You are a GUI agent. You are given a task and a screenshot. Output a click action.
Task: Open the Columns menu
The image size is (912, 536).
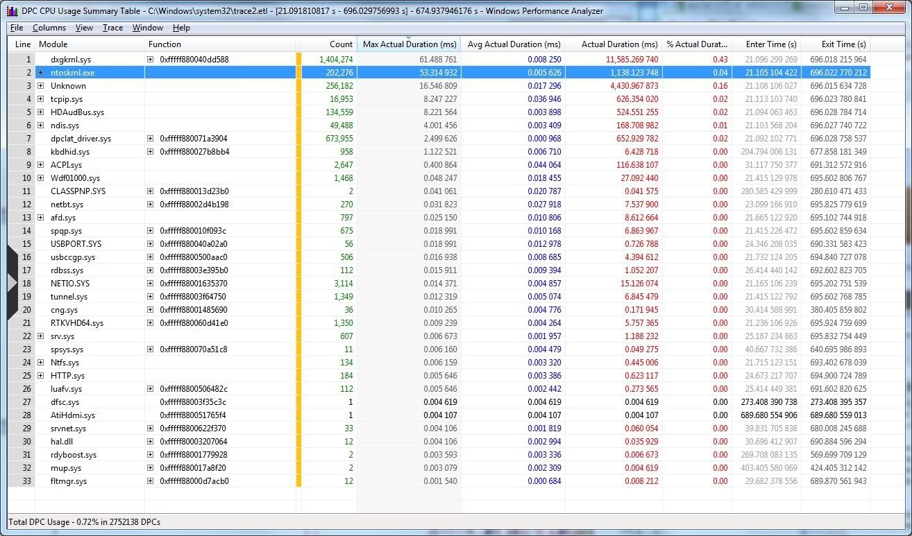click(x=49, y=28)
